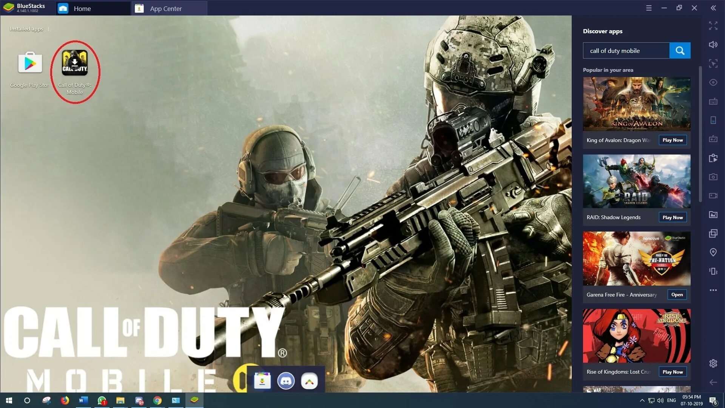Open Discord icon in bottom dock
The image size is (725, 408).
pos(286,381)
